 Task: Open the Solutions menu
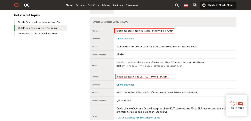(94, 5)
